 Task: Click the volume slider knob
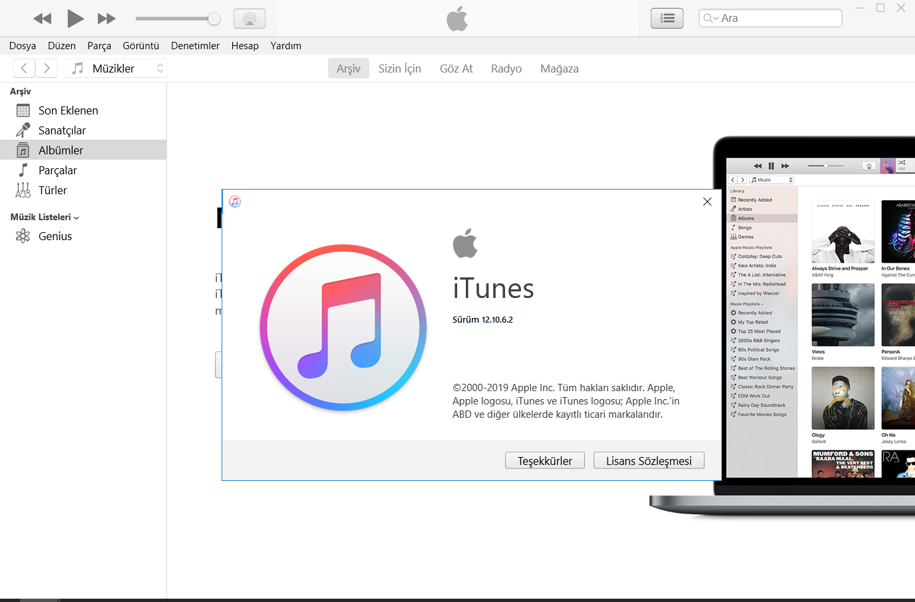(x=214, y=19)
